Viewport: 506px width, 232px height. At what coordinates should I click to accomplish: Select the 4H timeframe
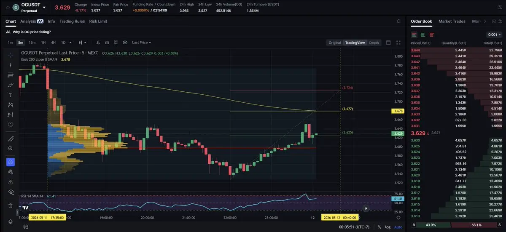(53, 43)
